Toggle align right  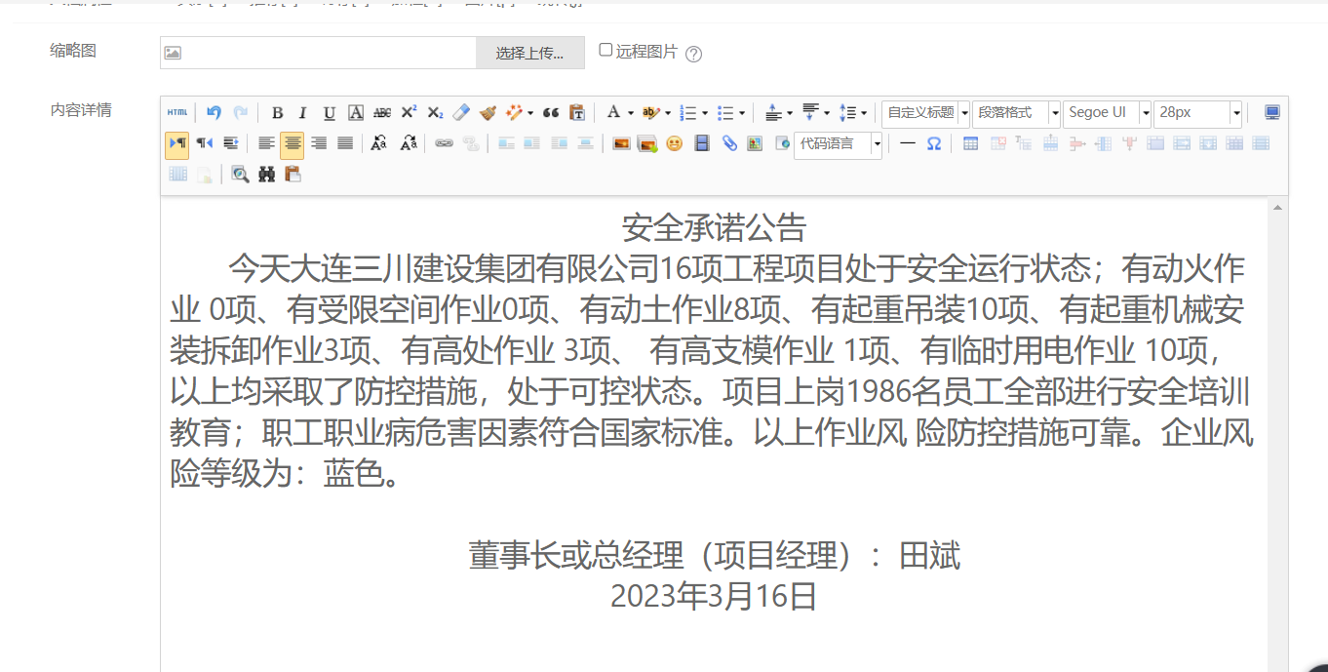[319, 143]
